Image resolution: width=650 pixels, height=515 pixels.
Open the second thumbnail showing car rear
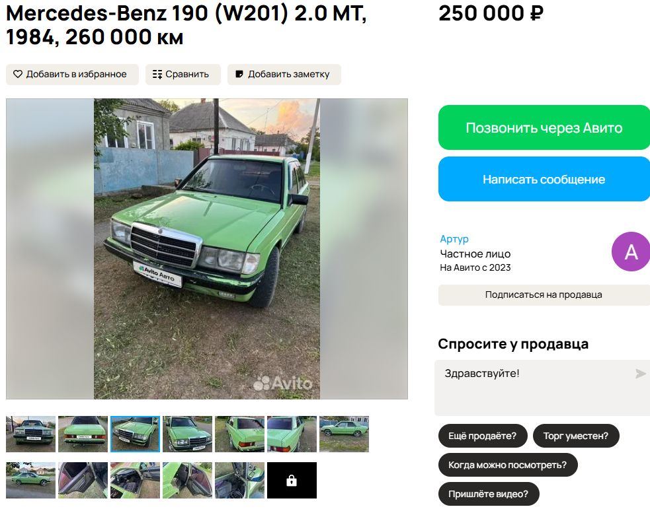pos(83,434)
